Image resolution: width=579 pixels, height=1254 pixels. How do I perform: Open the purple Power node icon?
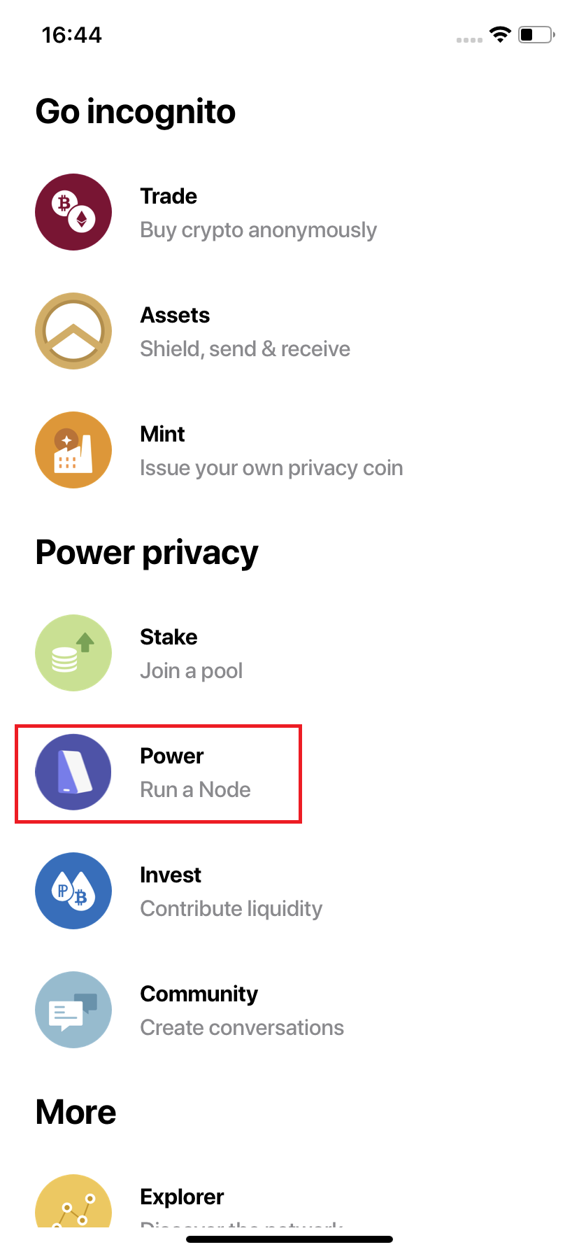[x=73, y=772]
